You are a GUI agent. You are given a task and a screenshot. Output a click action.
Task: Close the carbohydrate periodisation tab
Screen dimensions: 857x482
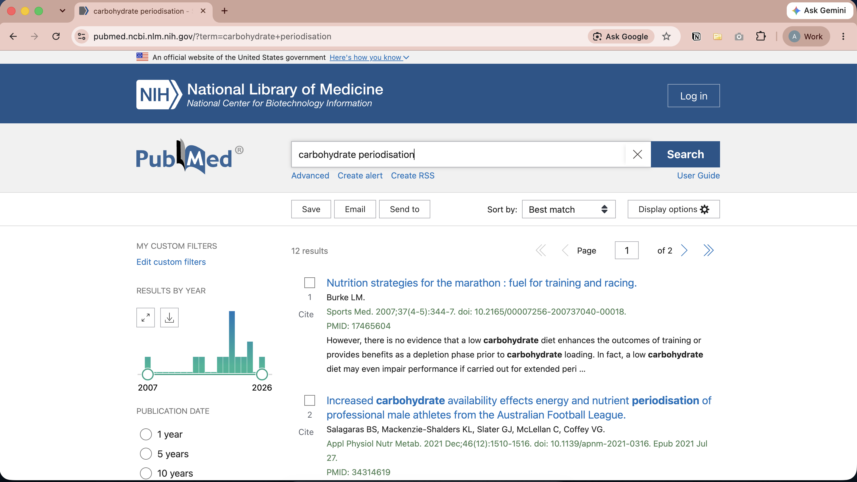point(203,11)
